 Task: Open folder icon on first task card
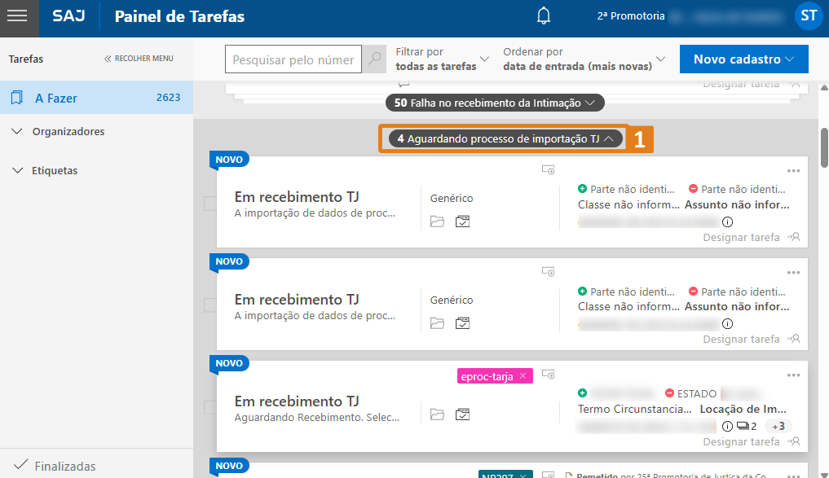(x=438, y=221)
